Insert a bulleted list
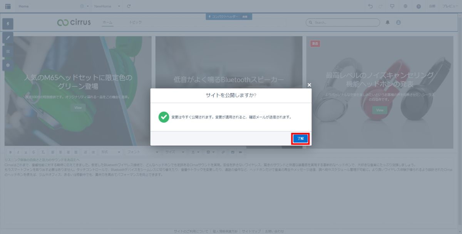 point(93,152)
